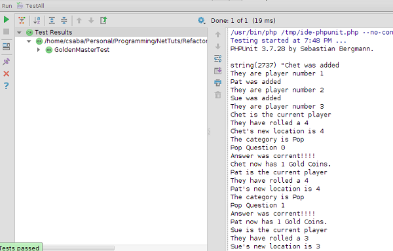Open the restore layout icon in left strip
The image size is (393, 251).
tap(7, 47)
